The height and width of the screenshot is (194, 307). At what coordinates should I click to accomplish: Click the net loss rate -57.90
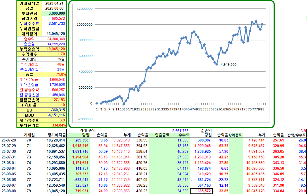223,151
